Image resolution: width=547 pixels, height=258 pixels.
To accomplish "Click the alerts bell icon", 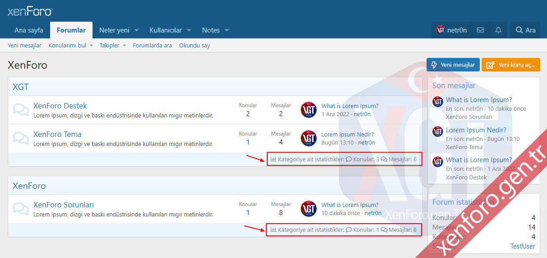I will point(498,30).
